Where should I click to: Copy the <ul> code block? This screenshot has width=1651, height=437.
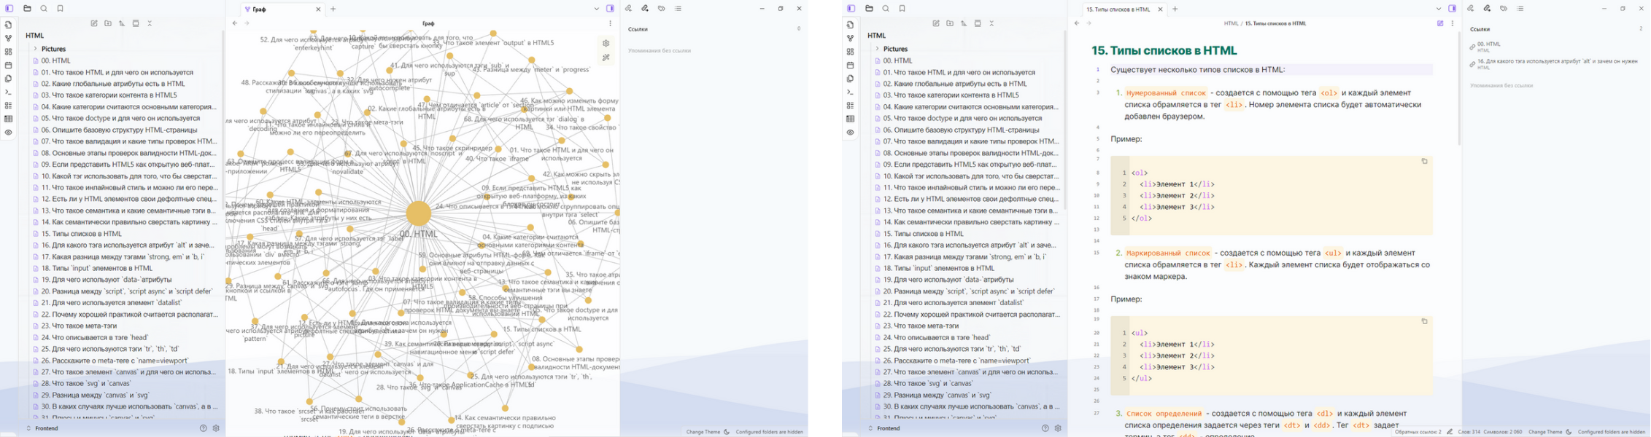[x=1424, y=321]
